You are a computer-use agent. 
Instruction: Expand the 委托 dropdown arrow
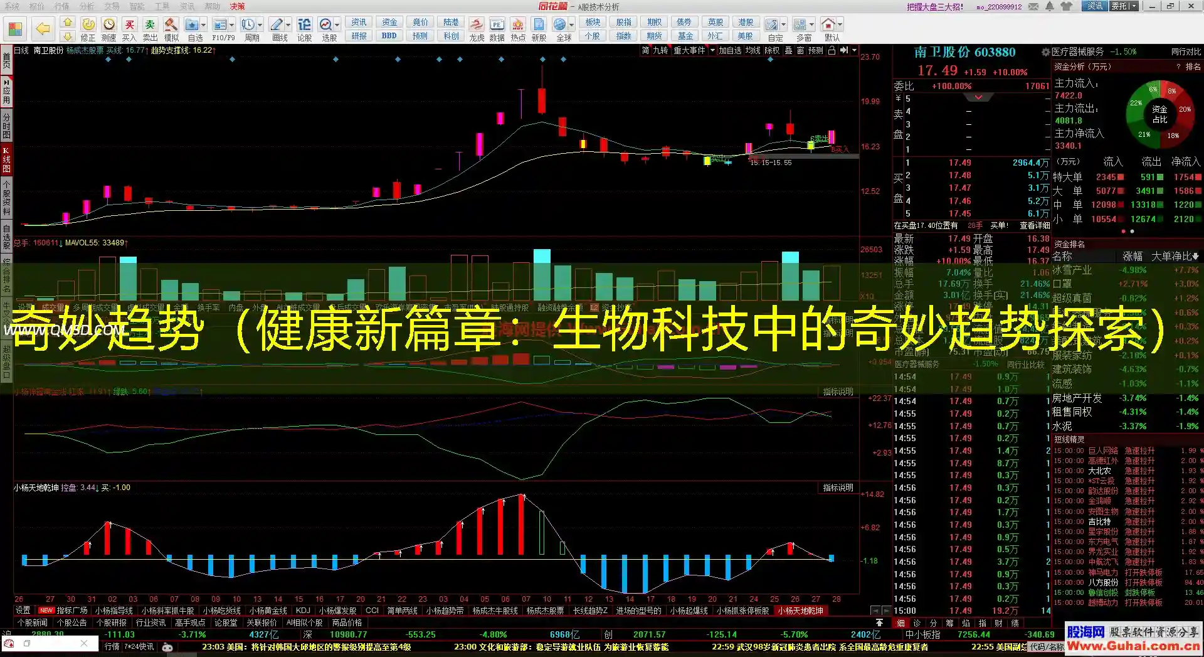coord(1134,6)
